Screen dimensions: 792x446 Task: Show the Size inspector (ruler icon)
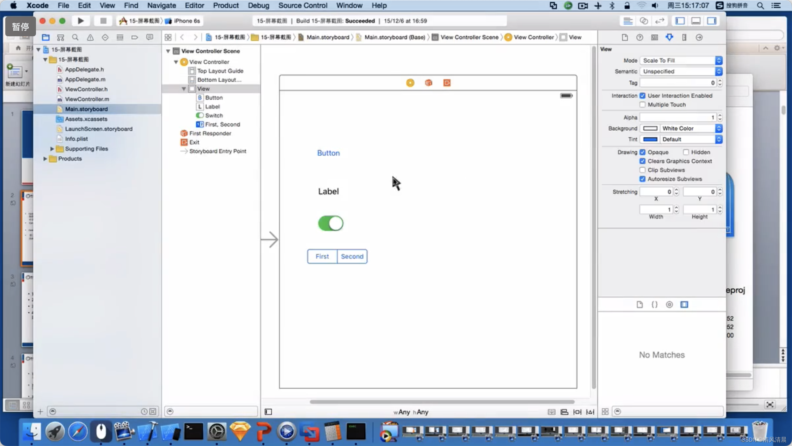(x=684, y=37)
